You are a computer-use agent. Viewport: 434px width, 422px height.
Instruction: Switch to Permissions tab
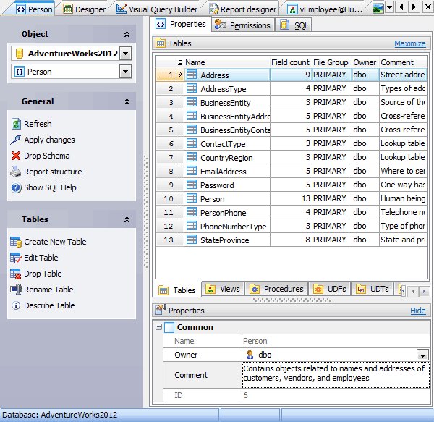(243, 25)
